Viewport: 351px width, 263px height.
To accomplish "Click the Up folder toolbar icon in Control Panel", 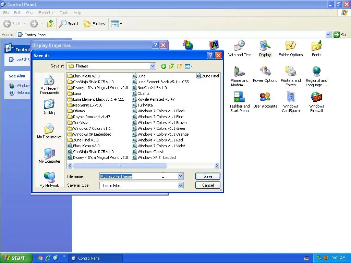I will pos(50,24).
